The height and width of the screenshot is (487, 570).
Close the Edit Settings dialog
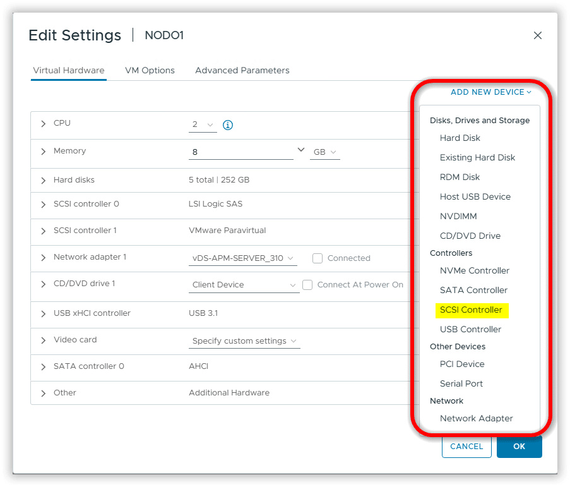(x=537, y=35)
